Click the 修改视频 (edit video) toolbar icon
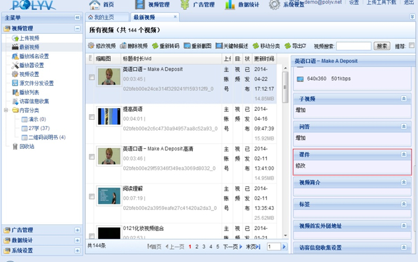Screen dimensions: 418x262 [x=91, y=46]
